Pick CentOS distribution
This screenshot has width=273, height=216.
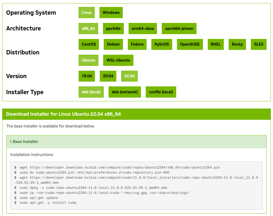pos(89,44)
